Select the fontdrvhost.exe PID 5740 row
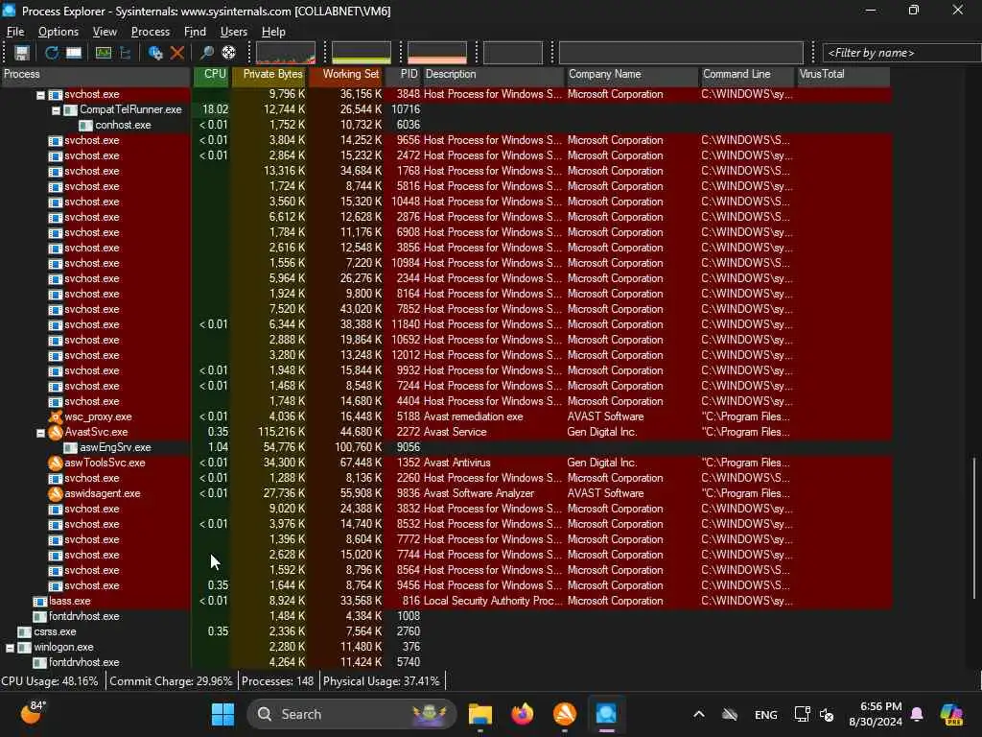 coord(446,662)
